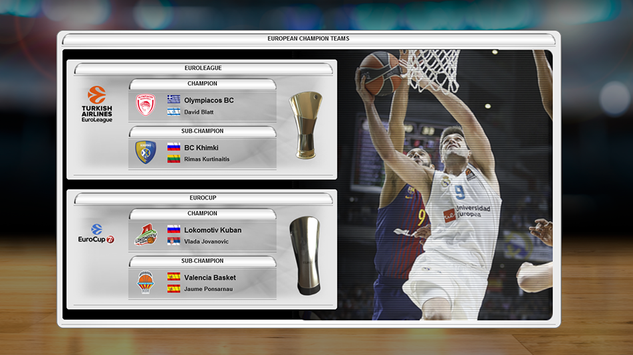The image size is (633, 355).
Task: Select the Lokomotiv Kuban team name
Action: 213,230
